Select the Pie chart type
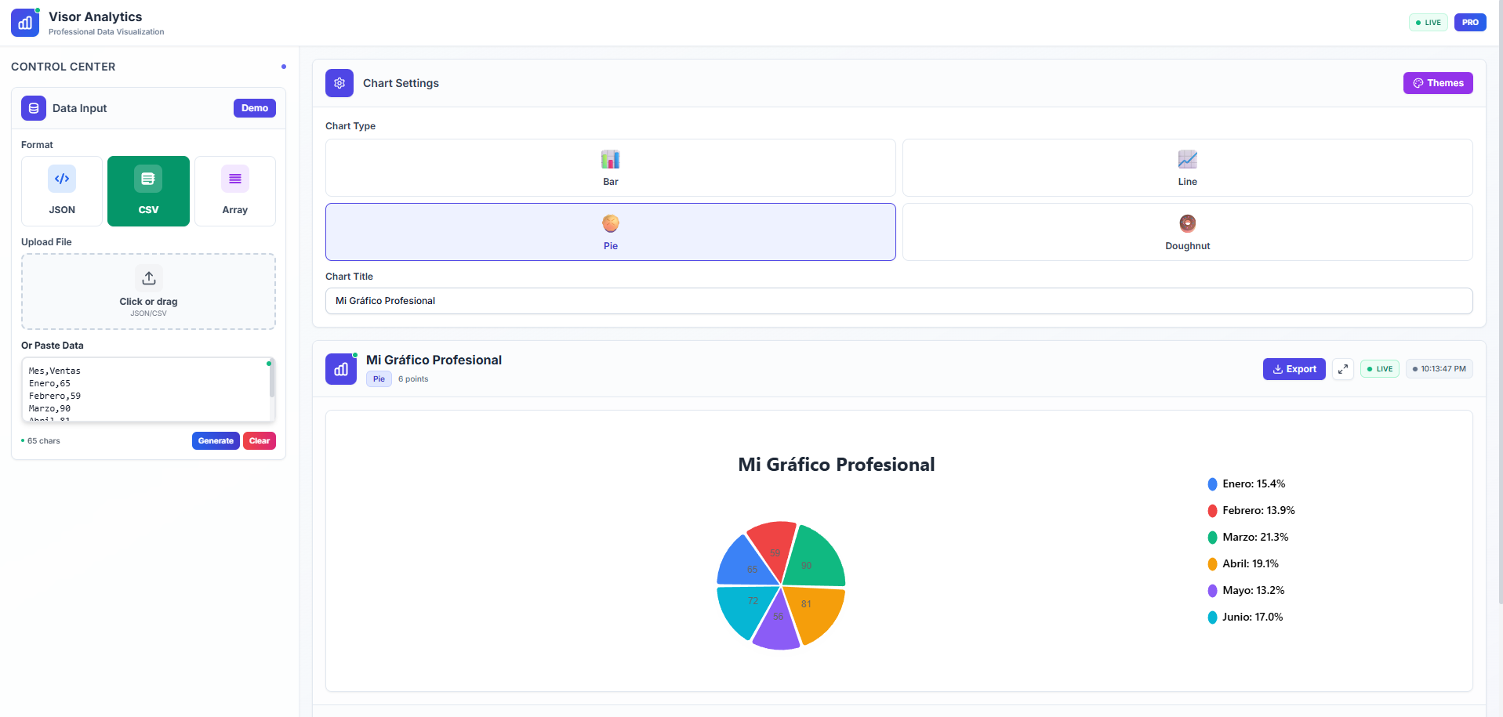This screenshot has height=717, width=1503. tap(610, 232)
